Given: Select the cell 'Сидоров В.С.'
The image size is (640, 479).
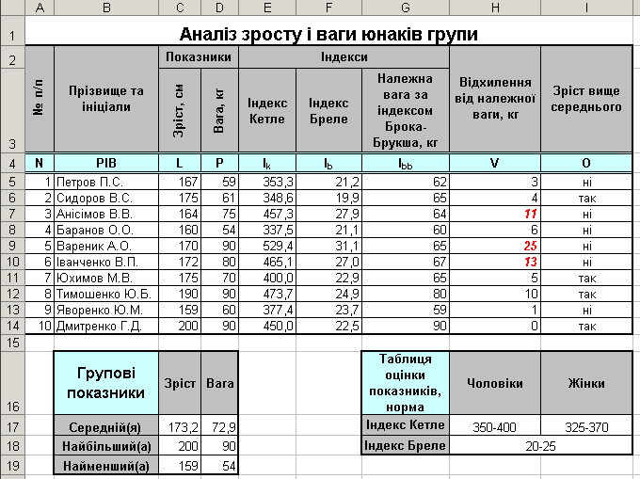Looking at the screenshot, I should tap(106, 198).
